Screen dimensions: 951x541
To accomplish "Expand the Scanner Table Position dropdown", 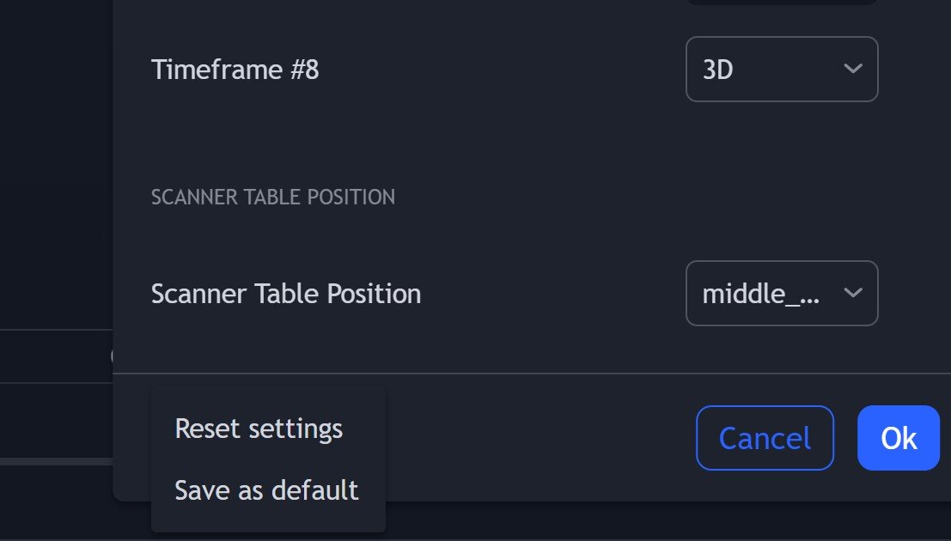I will click(781, 293).
